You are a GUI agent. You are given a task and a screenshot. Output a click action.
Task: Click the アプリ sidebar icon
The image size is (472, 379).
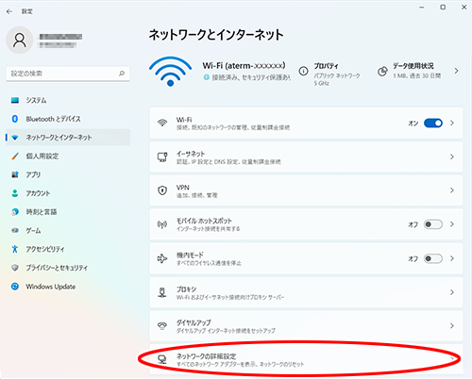(x=15, y=174)
